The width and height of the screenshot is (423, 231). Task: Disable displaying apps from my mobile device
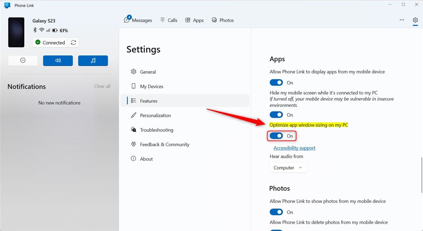[x=276, y=83]
